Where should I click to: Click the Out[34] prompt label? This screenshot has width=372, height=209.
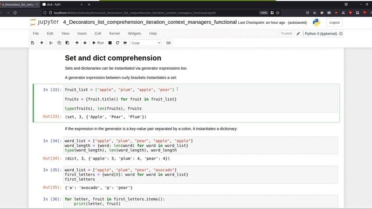(52, 158)
